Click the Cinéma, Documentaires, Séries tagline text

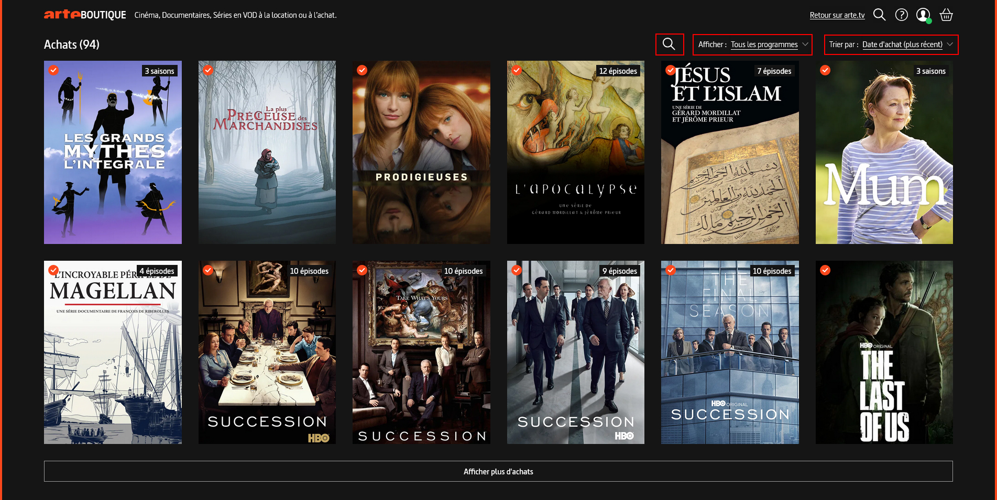coord(235,15)
